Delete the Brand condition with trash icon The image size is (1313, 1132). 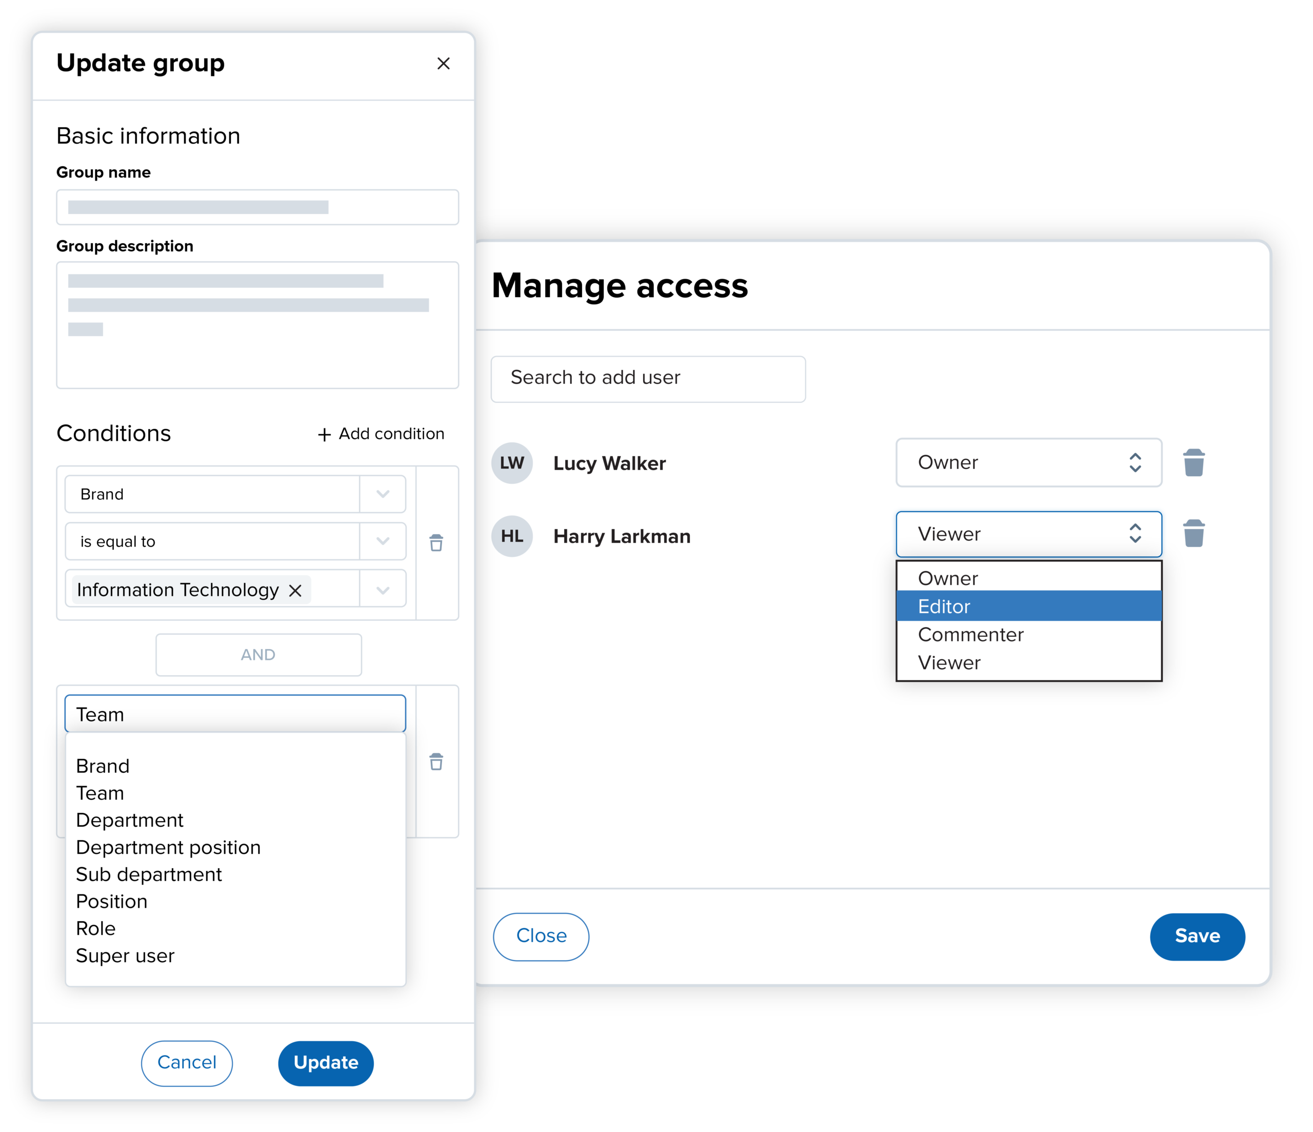pos(436,542)
